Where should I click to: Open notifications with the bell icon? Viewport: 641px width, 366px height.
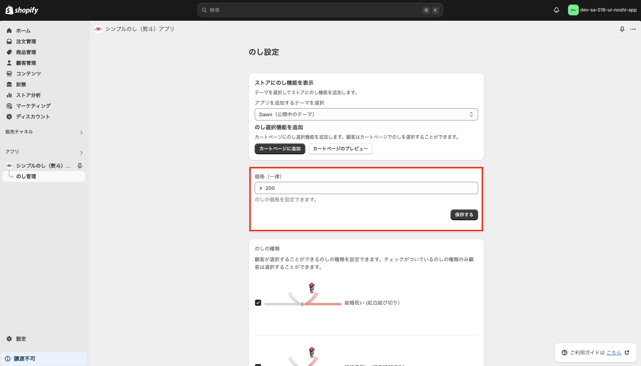pos(556,10)
